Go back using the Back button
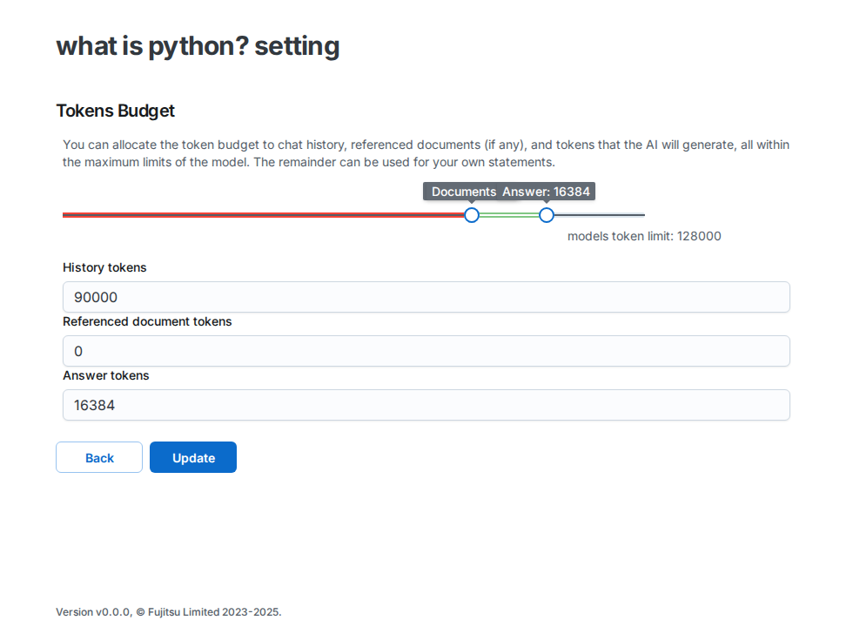The width and height of the screenshot is (853, 627). [x=99, y=457]
